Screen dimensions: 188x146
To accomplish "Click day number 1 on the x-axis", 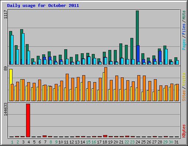I will (12, 142).
